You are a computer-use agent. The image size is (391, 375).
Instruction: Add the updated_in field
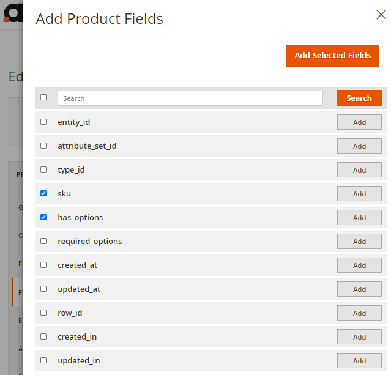359,361
